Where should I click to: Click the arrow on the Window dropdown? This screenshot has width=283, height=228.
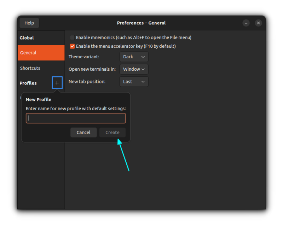143,69
